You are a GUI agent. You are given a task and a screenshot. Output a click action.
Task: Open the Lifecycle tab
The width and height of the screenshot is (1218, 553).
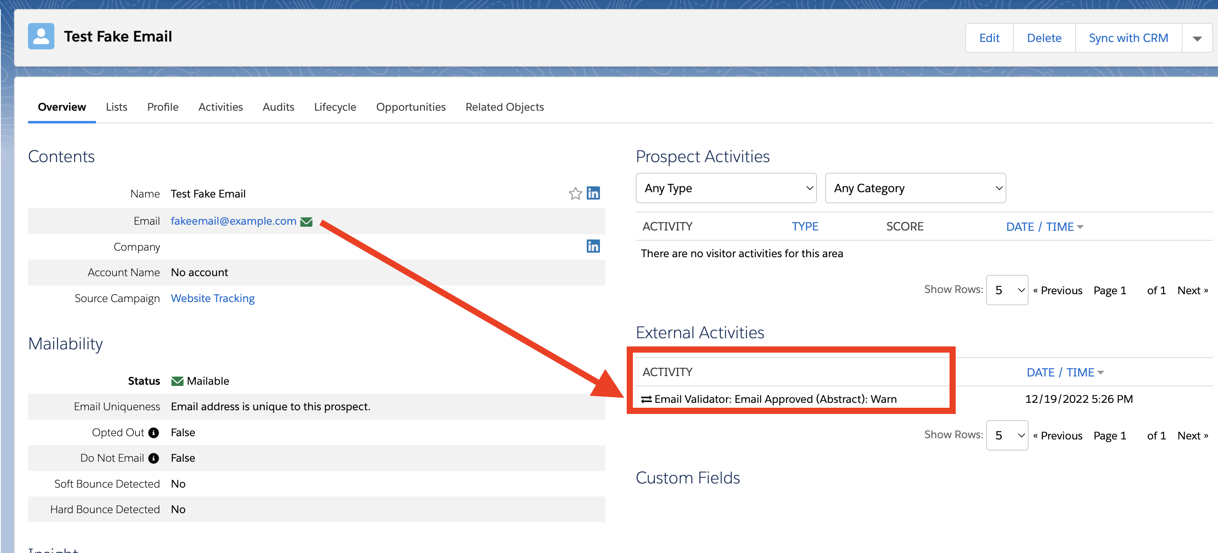pyautogui.click(x=335, y=107)
